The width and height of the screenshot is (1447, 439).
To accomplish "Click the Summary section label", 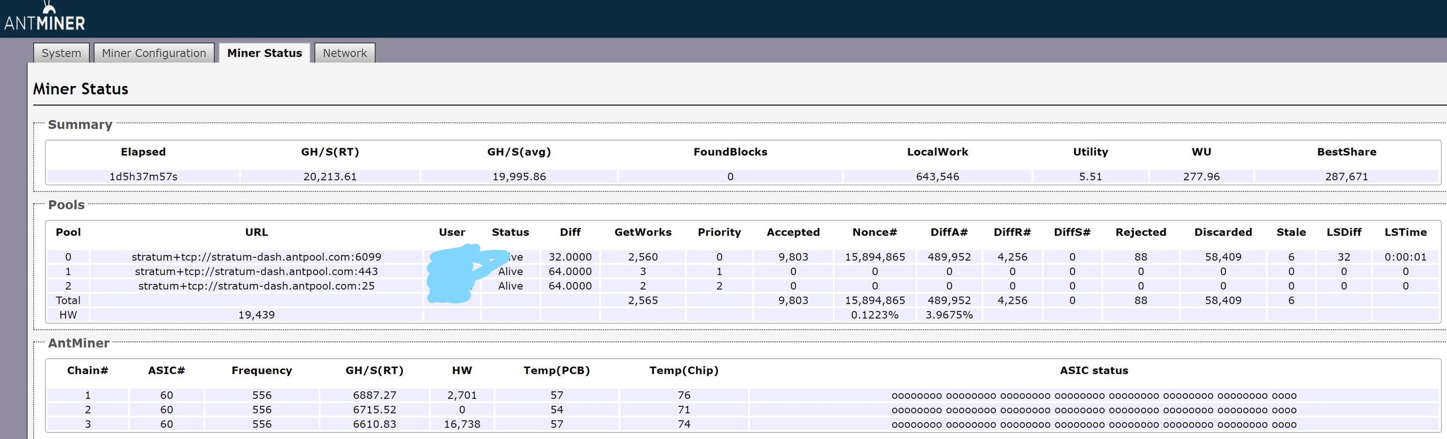I will [80, 125].
